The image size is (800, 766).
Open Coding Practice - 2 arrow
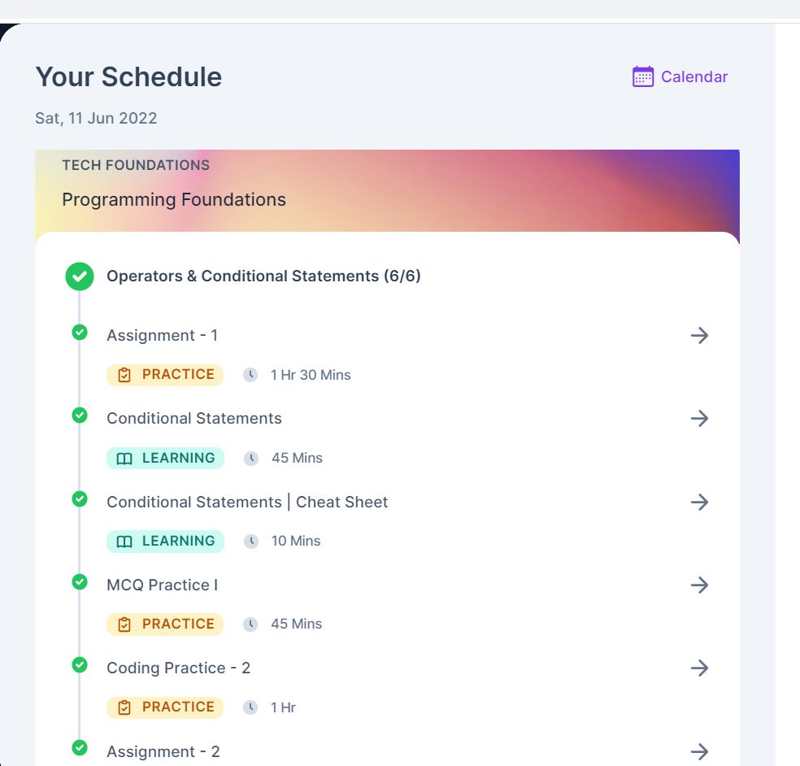pos(699,668)
